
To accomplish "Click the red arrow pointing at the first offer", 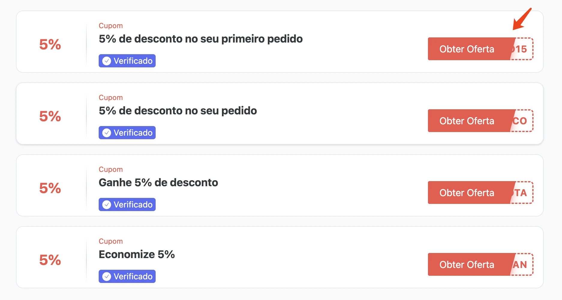I will 522,19.
